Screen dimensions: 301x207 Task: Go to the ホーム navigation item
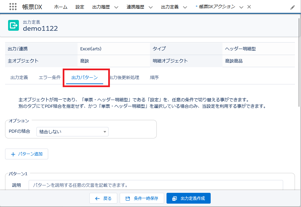click(61, 7)
